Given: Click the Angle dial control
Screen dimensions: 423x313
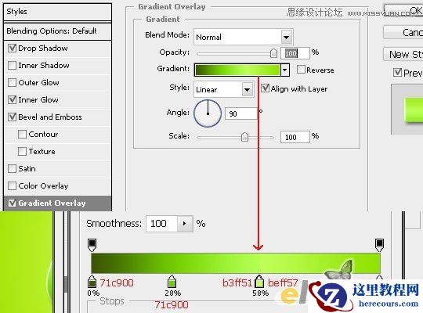Looking at the screenshot, I should 208,113.
